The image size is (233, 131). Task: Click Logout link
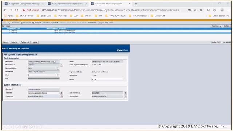[101, 23]
